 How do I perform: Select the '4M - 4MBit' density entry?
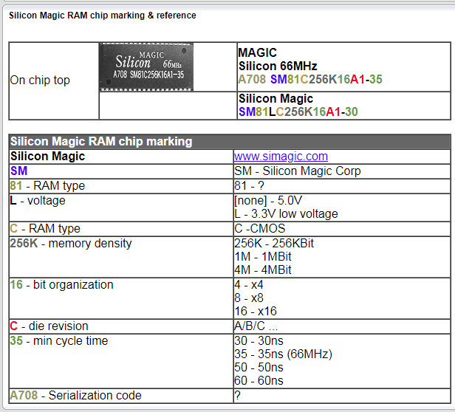262,270
